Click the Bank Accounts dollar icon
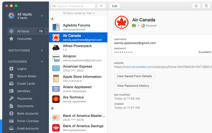This screenshot has height=133, width=212. (11, 113)
